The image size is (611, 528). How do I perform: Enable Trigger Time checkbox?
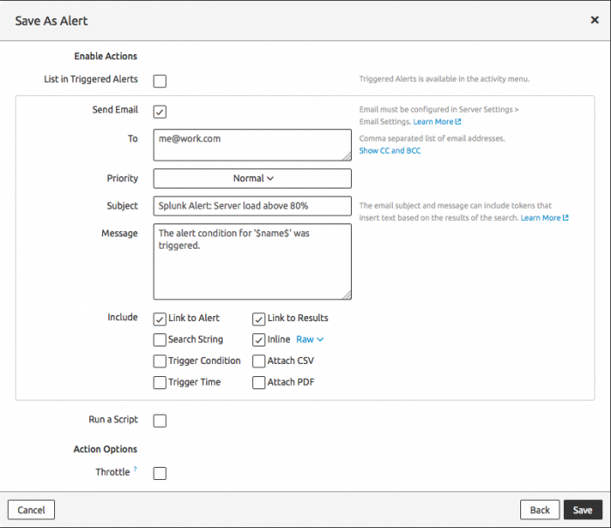pos(160,382)
